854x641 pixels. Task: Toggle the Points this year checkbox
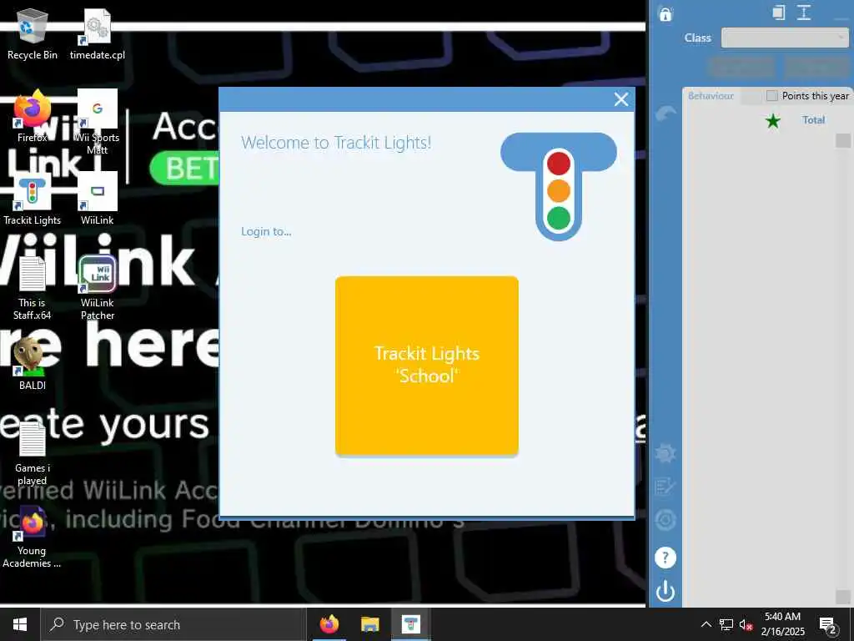pyautogui.click(x=771, y=96)
